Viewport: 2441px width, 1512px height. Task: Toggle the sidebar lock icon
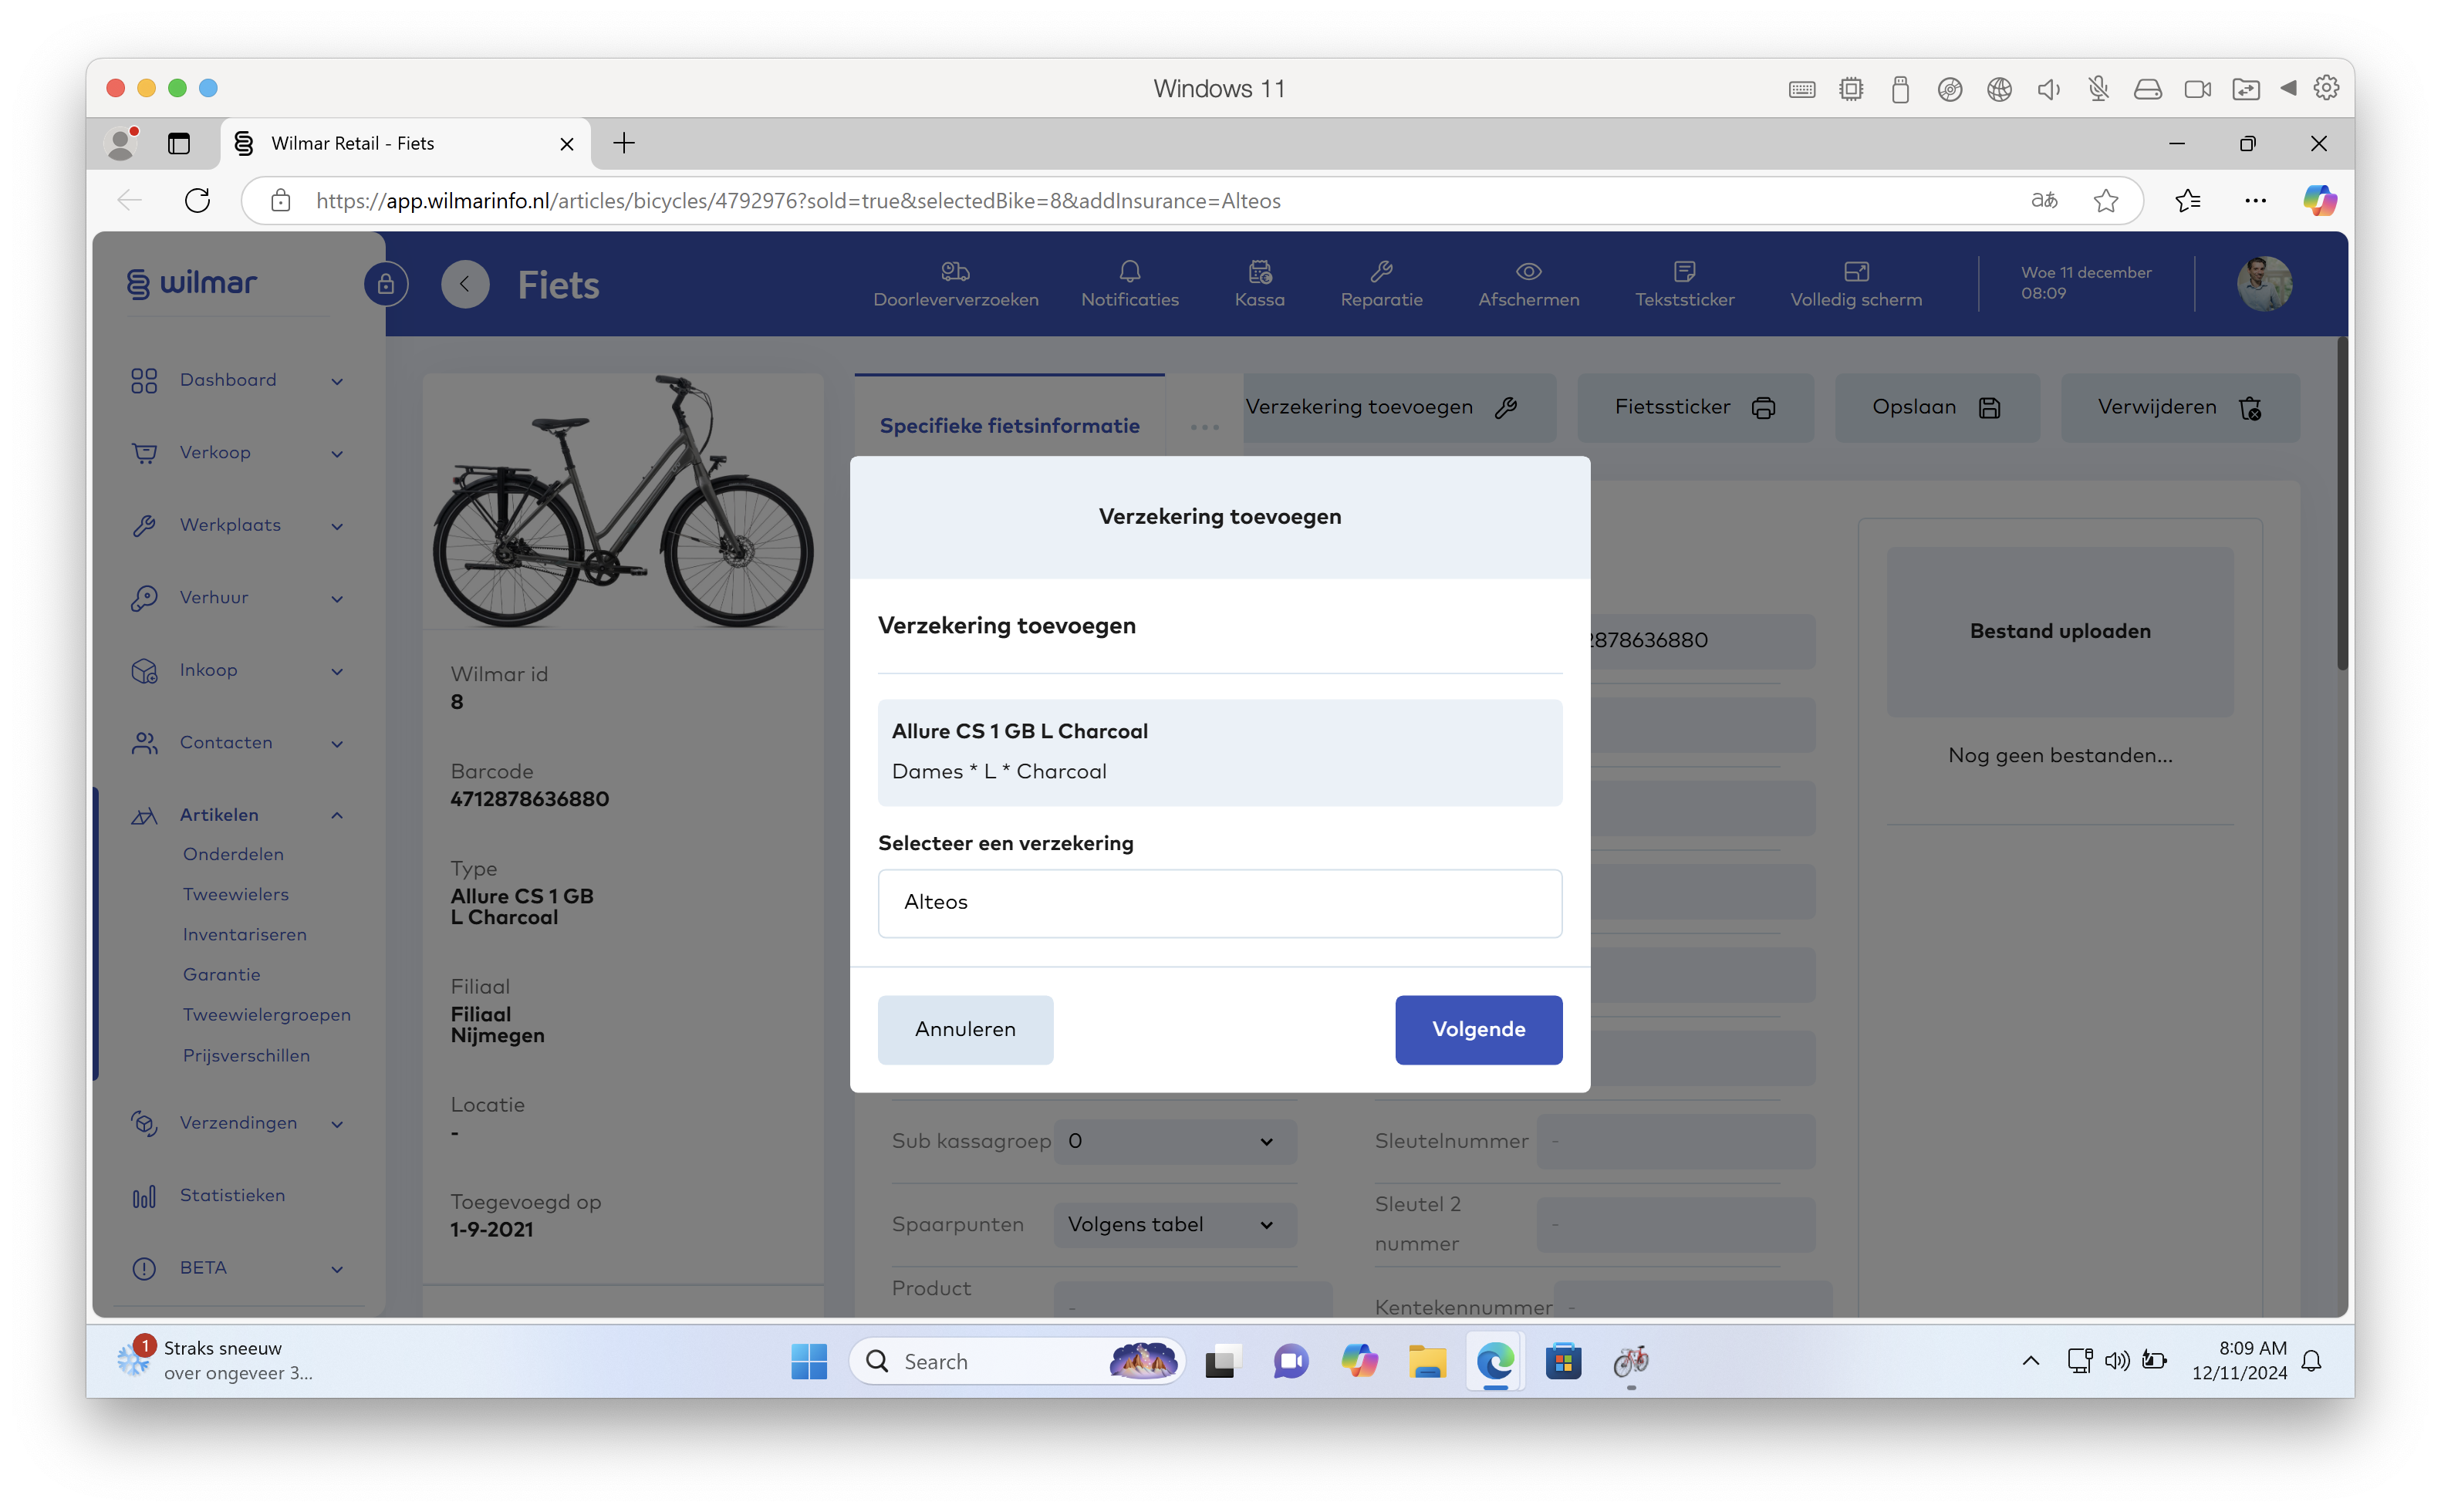coord(386,285)
